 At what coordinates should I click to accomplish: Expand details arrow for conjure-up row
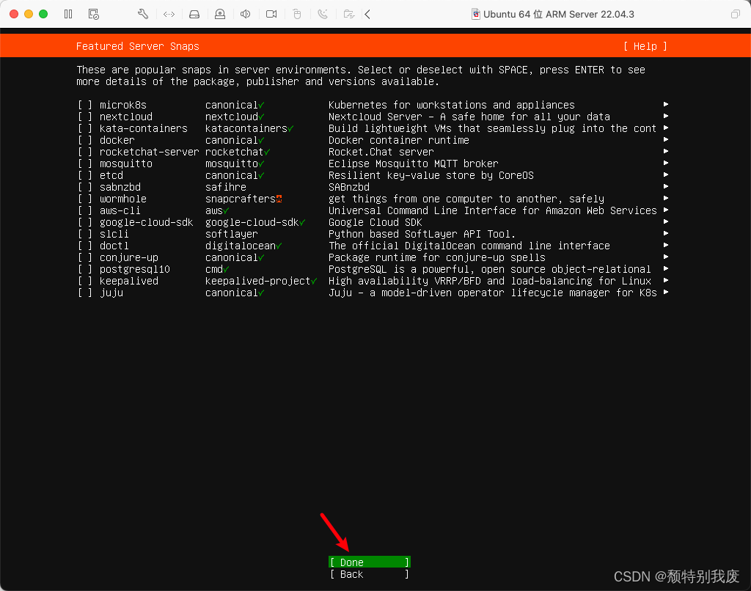pyautogui.click(x=666, y=257)
